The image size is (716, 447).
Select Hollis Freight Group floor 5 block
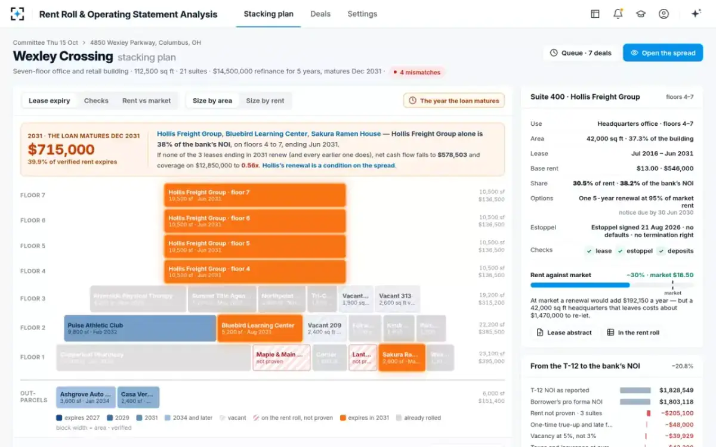(255, 246)
